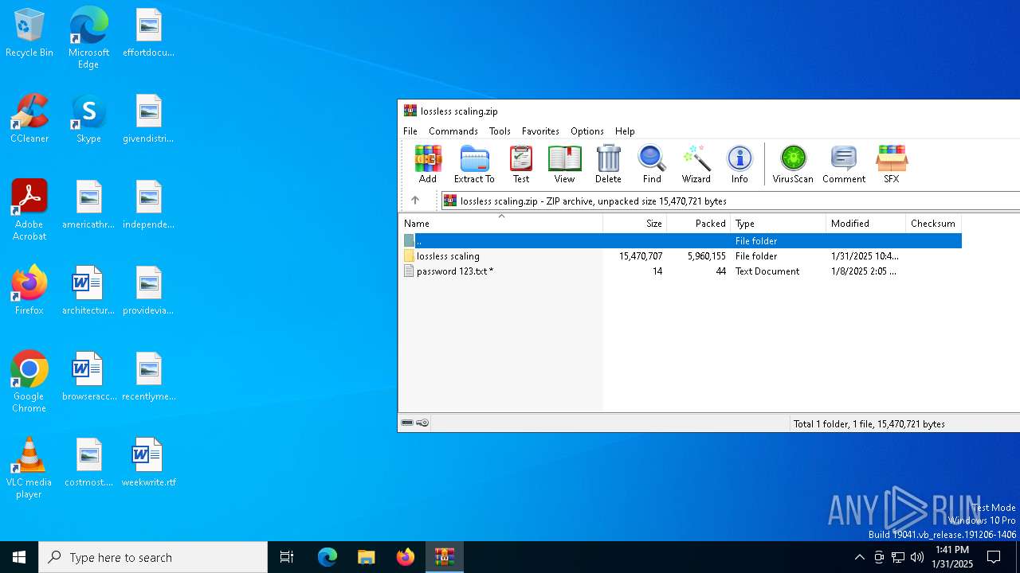Click the Extract To toolbar icon
1020x573 pixels.
tap(474, 165)
